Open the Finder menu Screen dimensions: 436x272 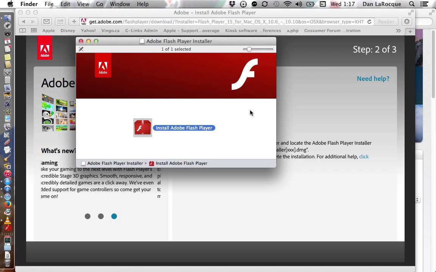(x=29, y=4)
